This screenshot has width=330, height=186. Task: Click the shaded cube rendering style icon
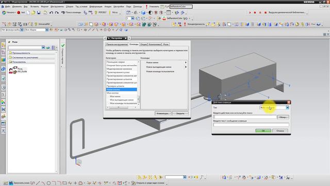coord(143,13)
